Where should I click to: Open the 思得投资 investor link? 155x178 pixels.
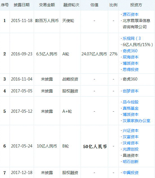(x=131, y=70)
